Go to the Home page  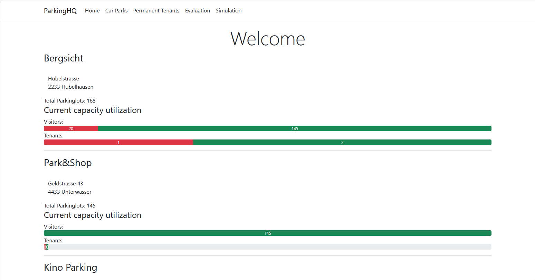pyautogui.click(x=92, y=11)
